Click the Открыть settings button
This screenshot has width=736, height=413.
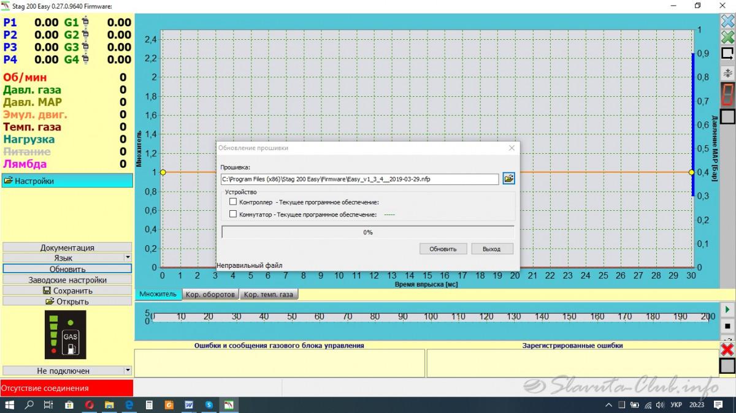click(67, 301)
